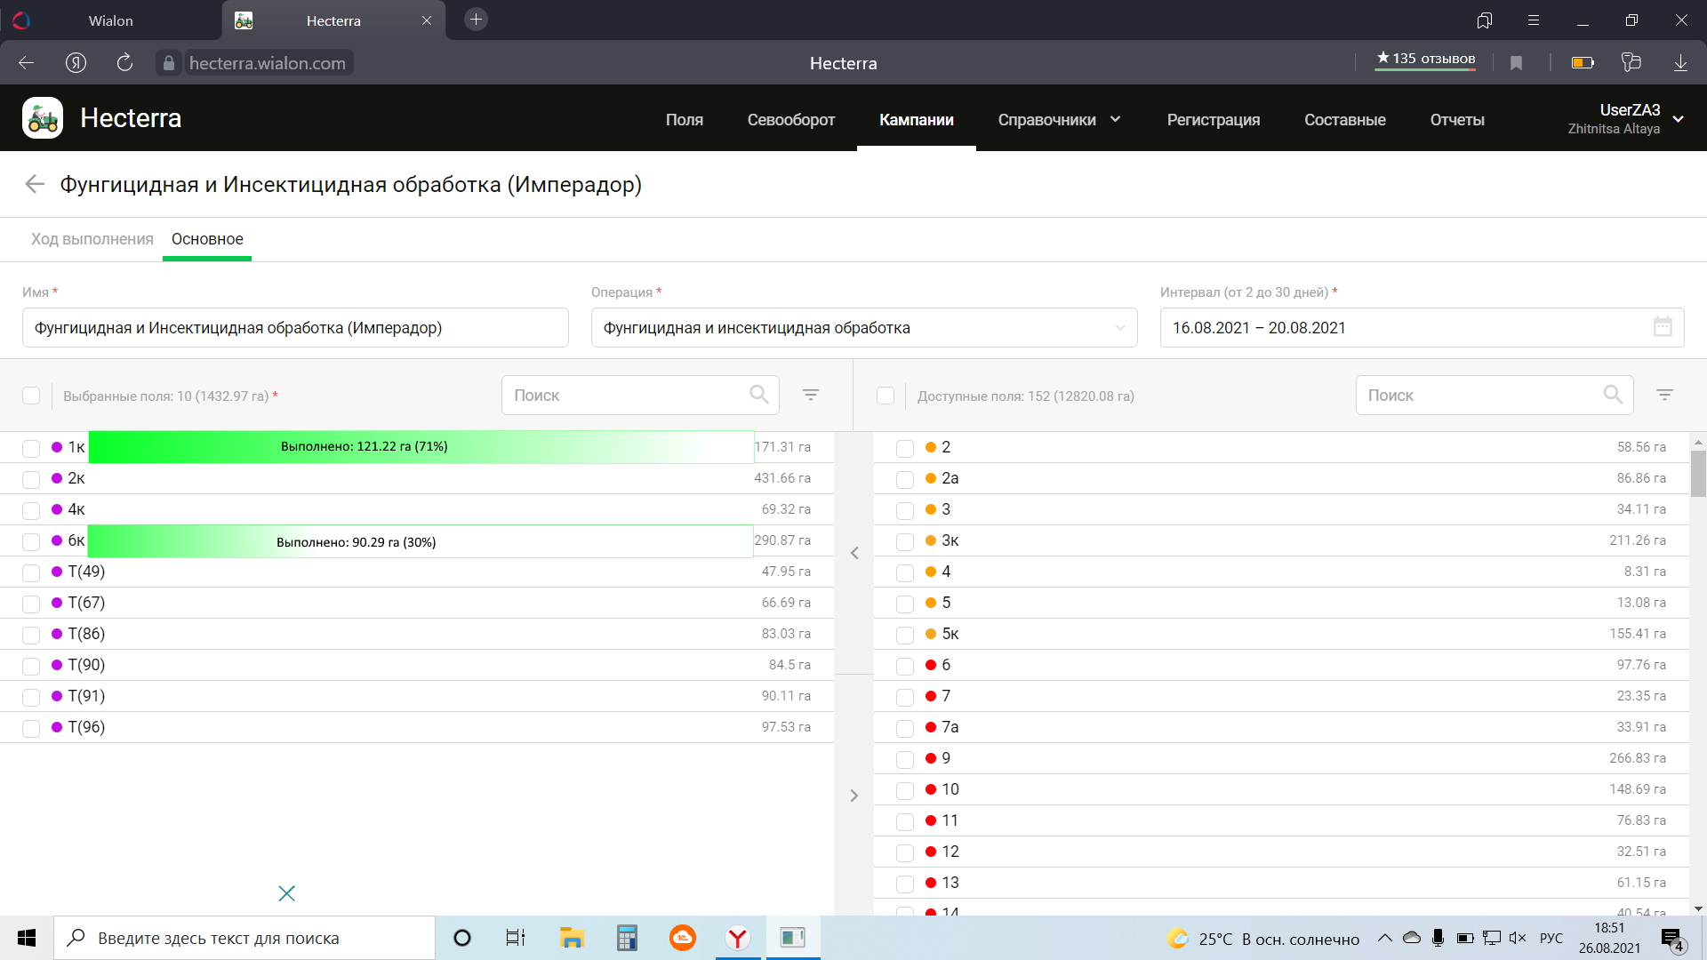This screenshot has height=960, width=1707.
Task: Switch to the Ход выполнения tab
Action: pyautogui.click(x=92, y=239)
